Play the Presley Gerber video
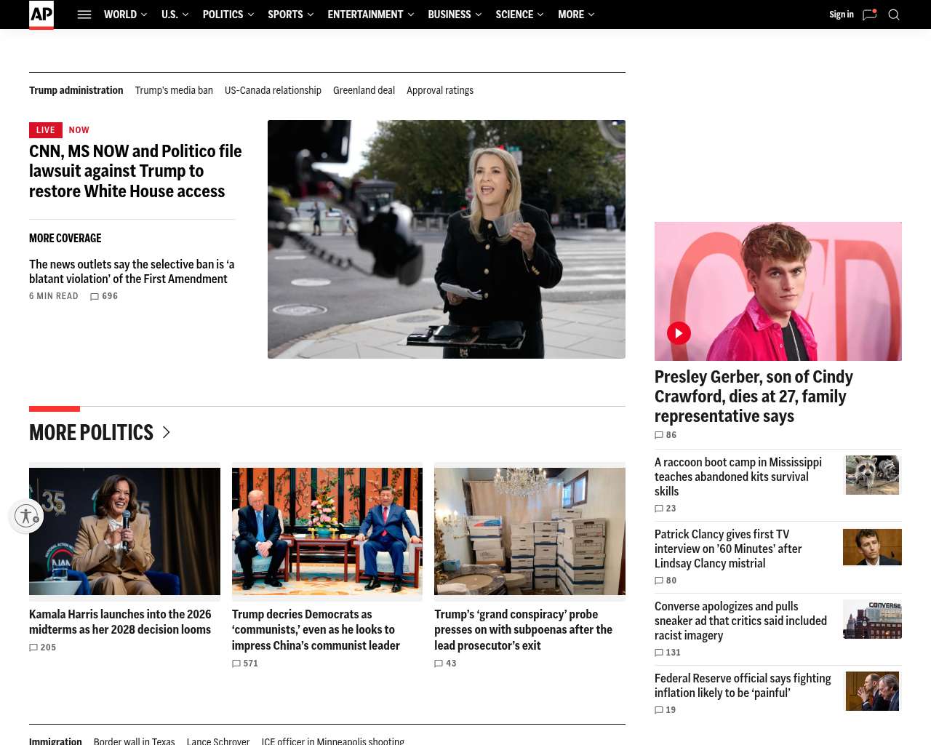This screenshot has width=931, height=745. point(679,333)
